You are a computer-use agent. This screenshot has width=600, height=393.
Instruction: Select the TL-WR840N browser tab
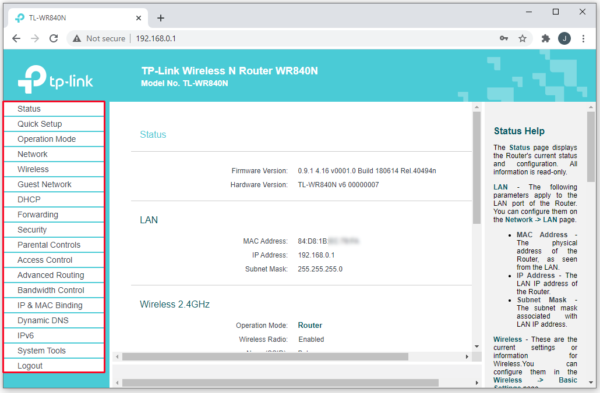pos(79,18)
